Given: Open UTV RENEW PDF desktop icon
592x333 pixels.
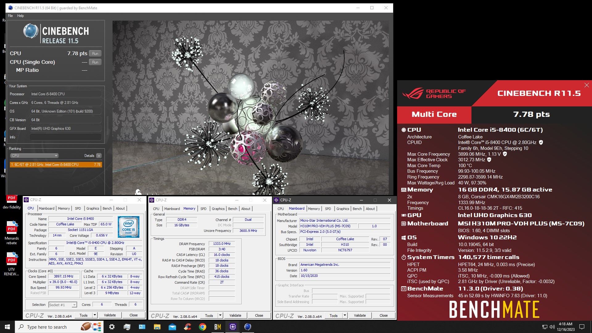Looking at the screenshot, I should click(12, 264).
